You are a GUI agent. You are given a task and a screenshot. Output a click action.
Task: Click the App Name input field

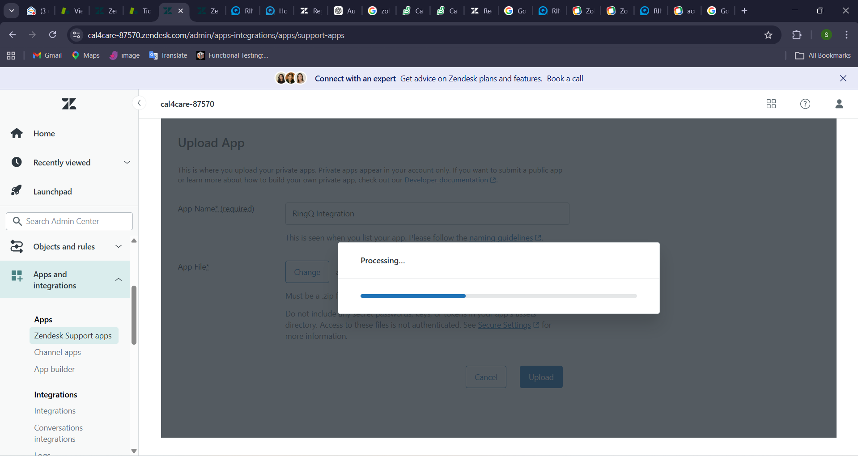pyautogui.click(x=427, y=214)
